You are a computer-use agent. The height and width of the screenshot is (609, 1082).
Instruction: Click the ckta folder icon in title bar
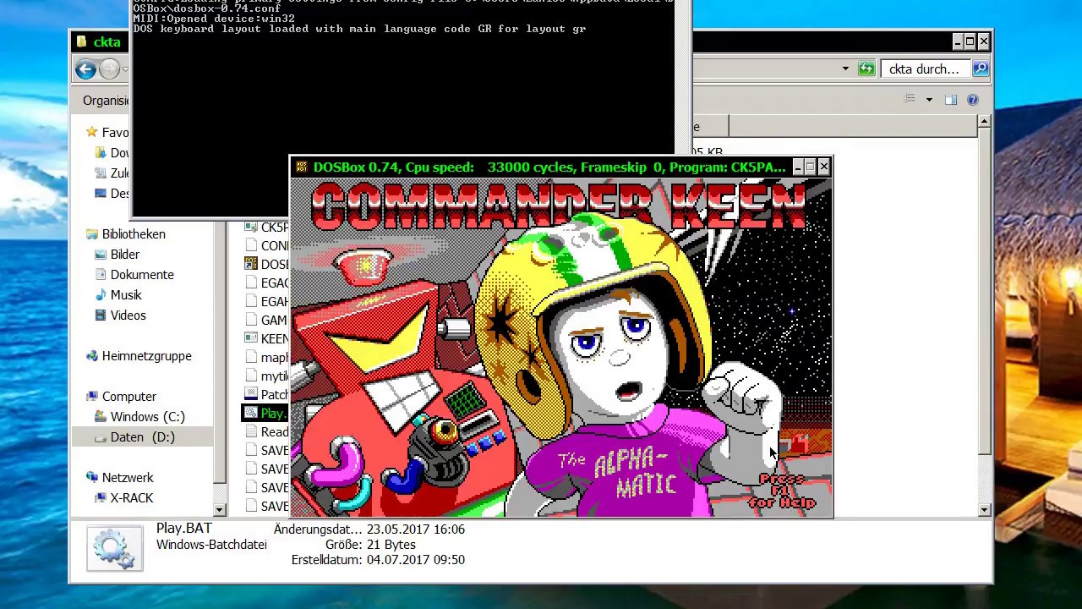click(81, 41)
